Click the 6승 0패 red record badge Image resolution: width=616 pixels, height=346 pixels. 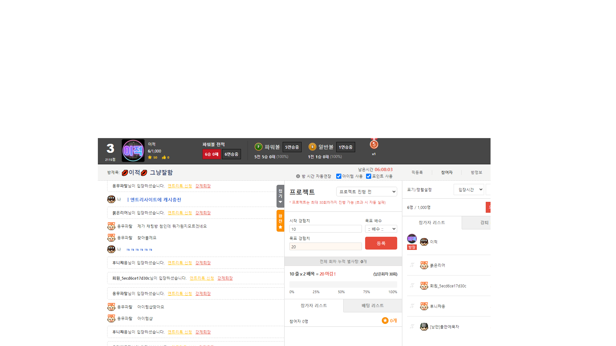(x=212, y=154)
